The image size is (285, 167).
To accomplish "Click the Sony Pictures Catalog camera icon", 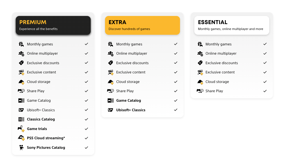I will tap(21, 148).
